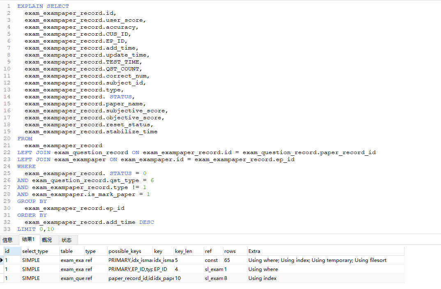Select the 'Using index' Extra cell in last row
441x289 pixels.
(x=326, y=278)
